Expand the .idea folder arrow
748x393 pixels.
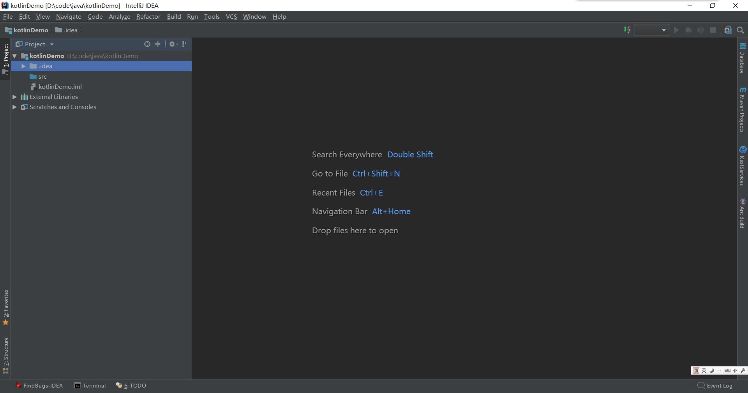pos(23,66)
